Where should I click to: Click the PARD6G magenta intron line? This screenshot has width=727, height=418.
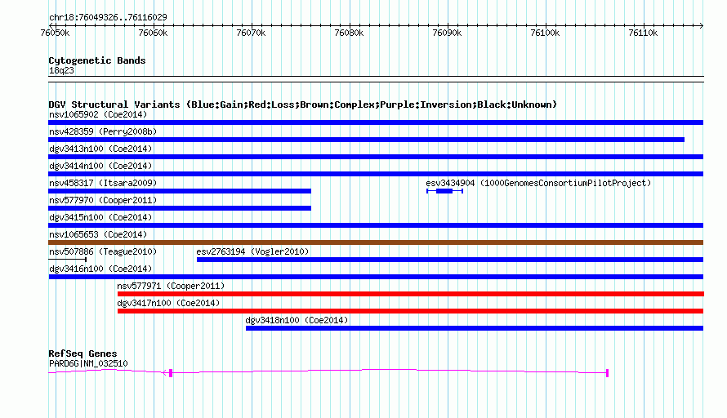click(x=390, y=369)
